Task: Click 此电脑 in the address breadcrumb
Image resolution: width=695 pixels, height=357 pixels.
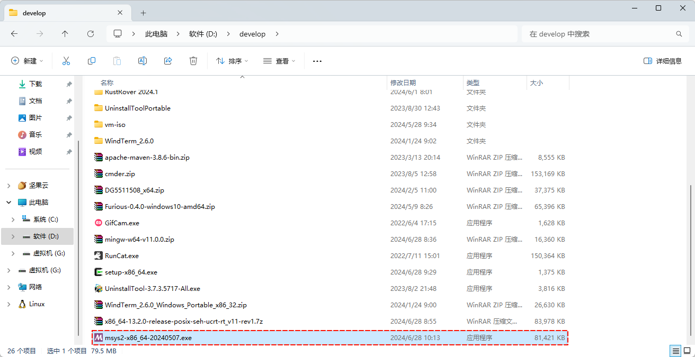Action: pos(156,34)
